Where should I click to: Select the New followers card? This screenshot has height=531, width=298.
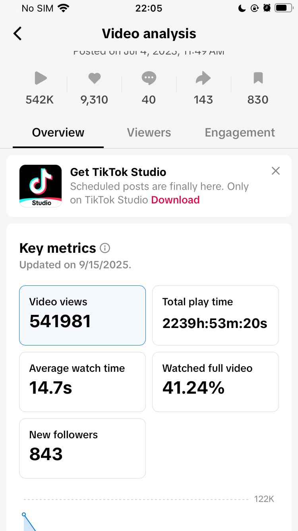82,448
